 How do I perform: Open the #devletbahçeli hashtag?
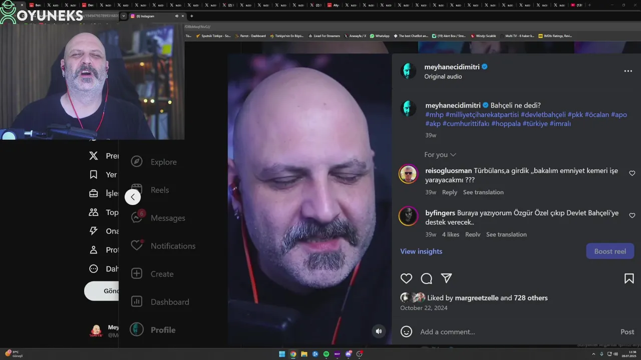pyautogui.click(x=543, y=114)
